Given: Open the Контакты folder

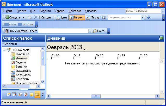Looking at the screenshot, I should pyautogui.click(x=23, y=79).
